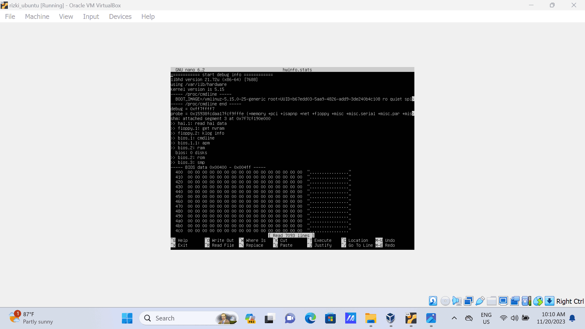Switch the ENG US input language
585x329 pixels.
tap(486, 318)
